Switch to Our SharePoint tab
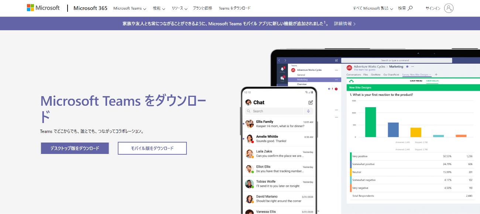 tap(391, 74)
